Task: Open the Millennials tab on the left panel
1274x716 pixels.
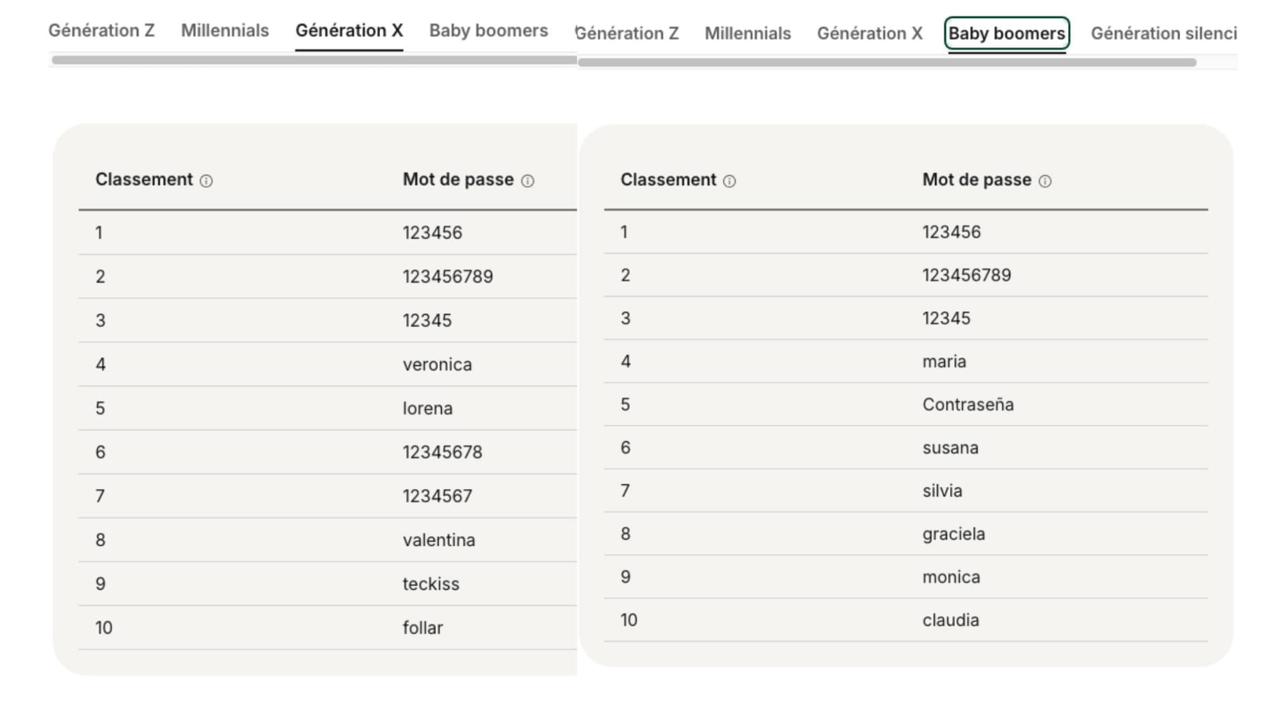Action: 225,30
